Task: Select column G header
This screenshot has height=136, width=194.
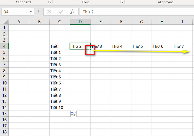Action: coord(141,22)
